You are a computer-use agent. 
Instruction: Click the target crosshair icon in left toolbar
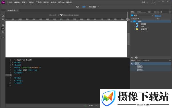3,32
